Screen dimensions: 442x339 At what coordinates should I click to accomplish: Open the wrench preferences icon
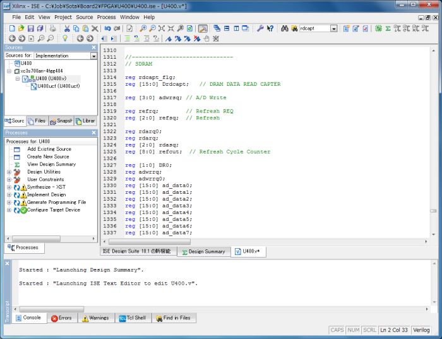point(260,28)
